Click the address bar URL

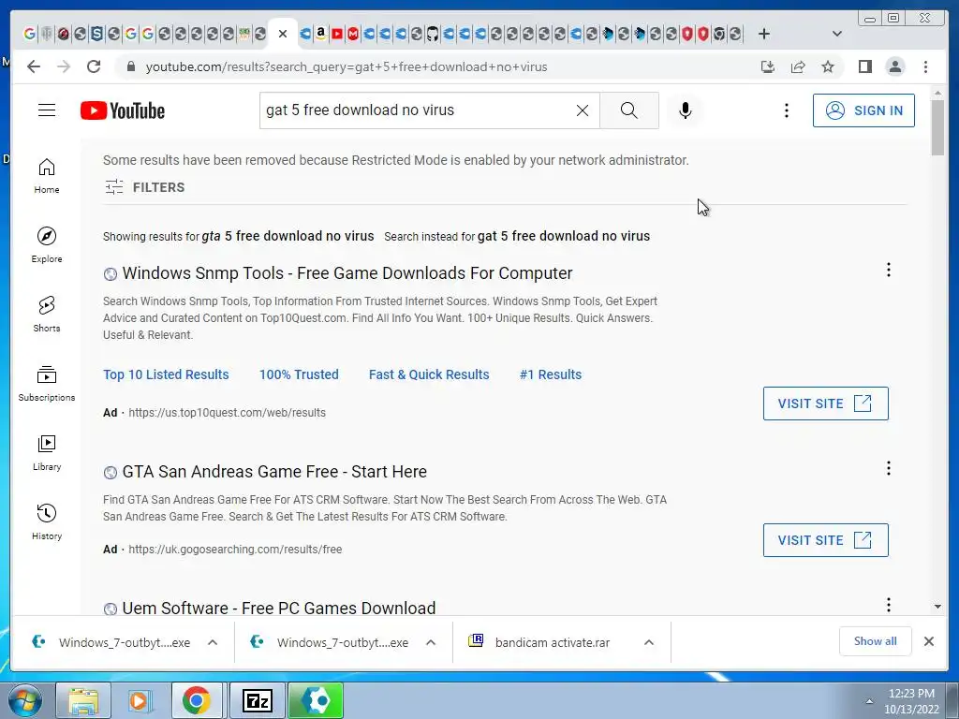(x=347, y=66)
